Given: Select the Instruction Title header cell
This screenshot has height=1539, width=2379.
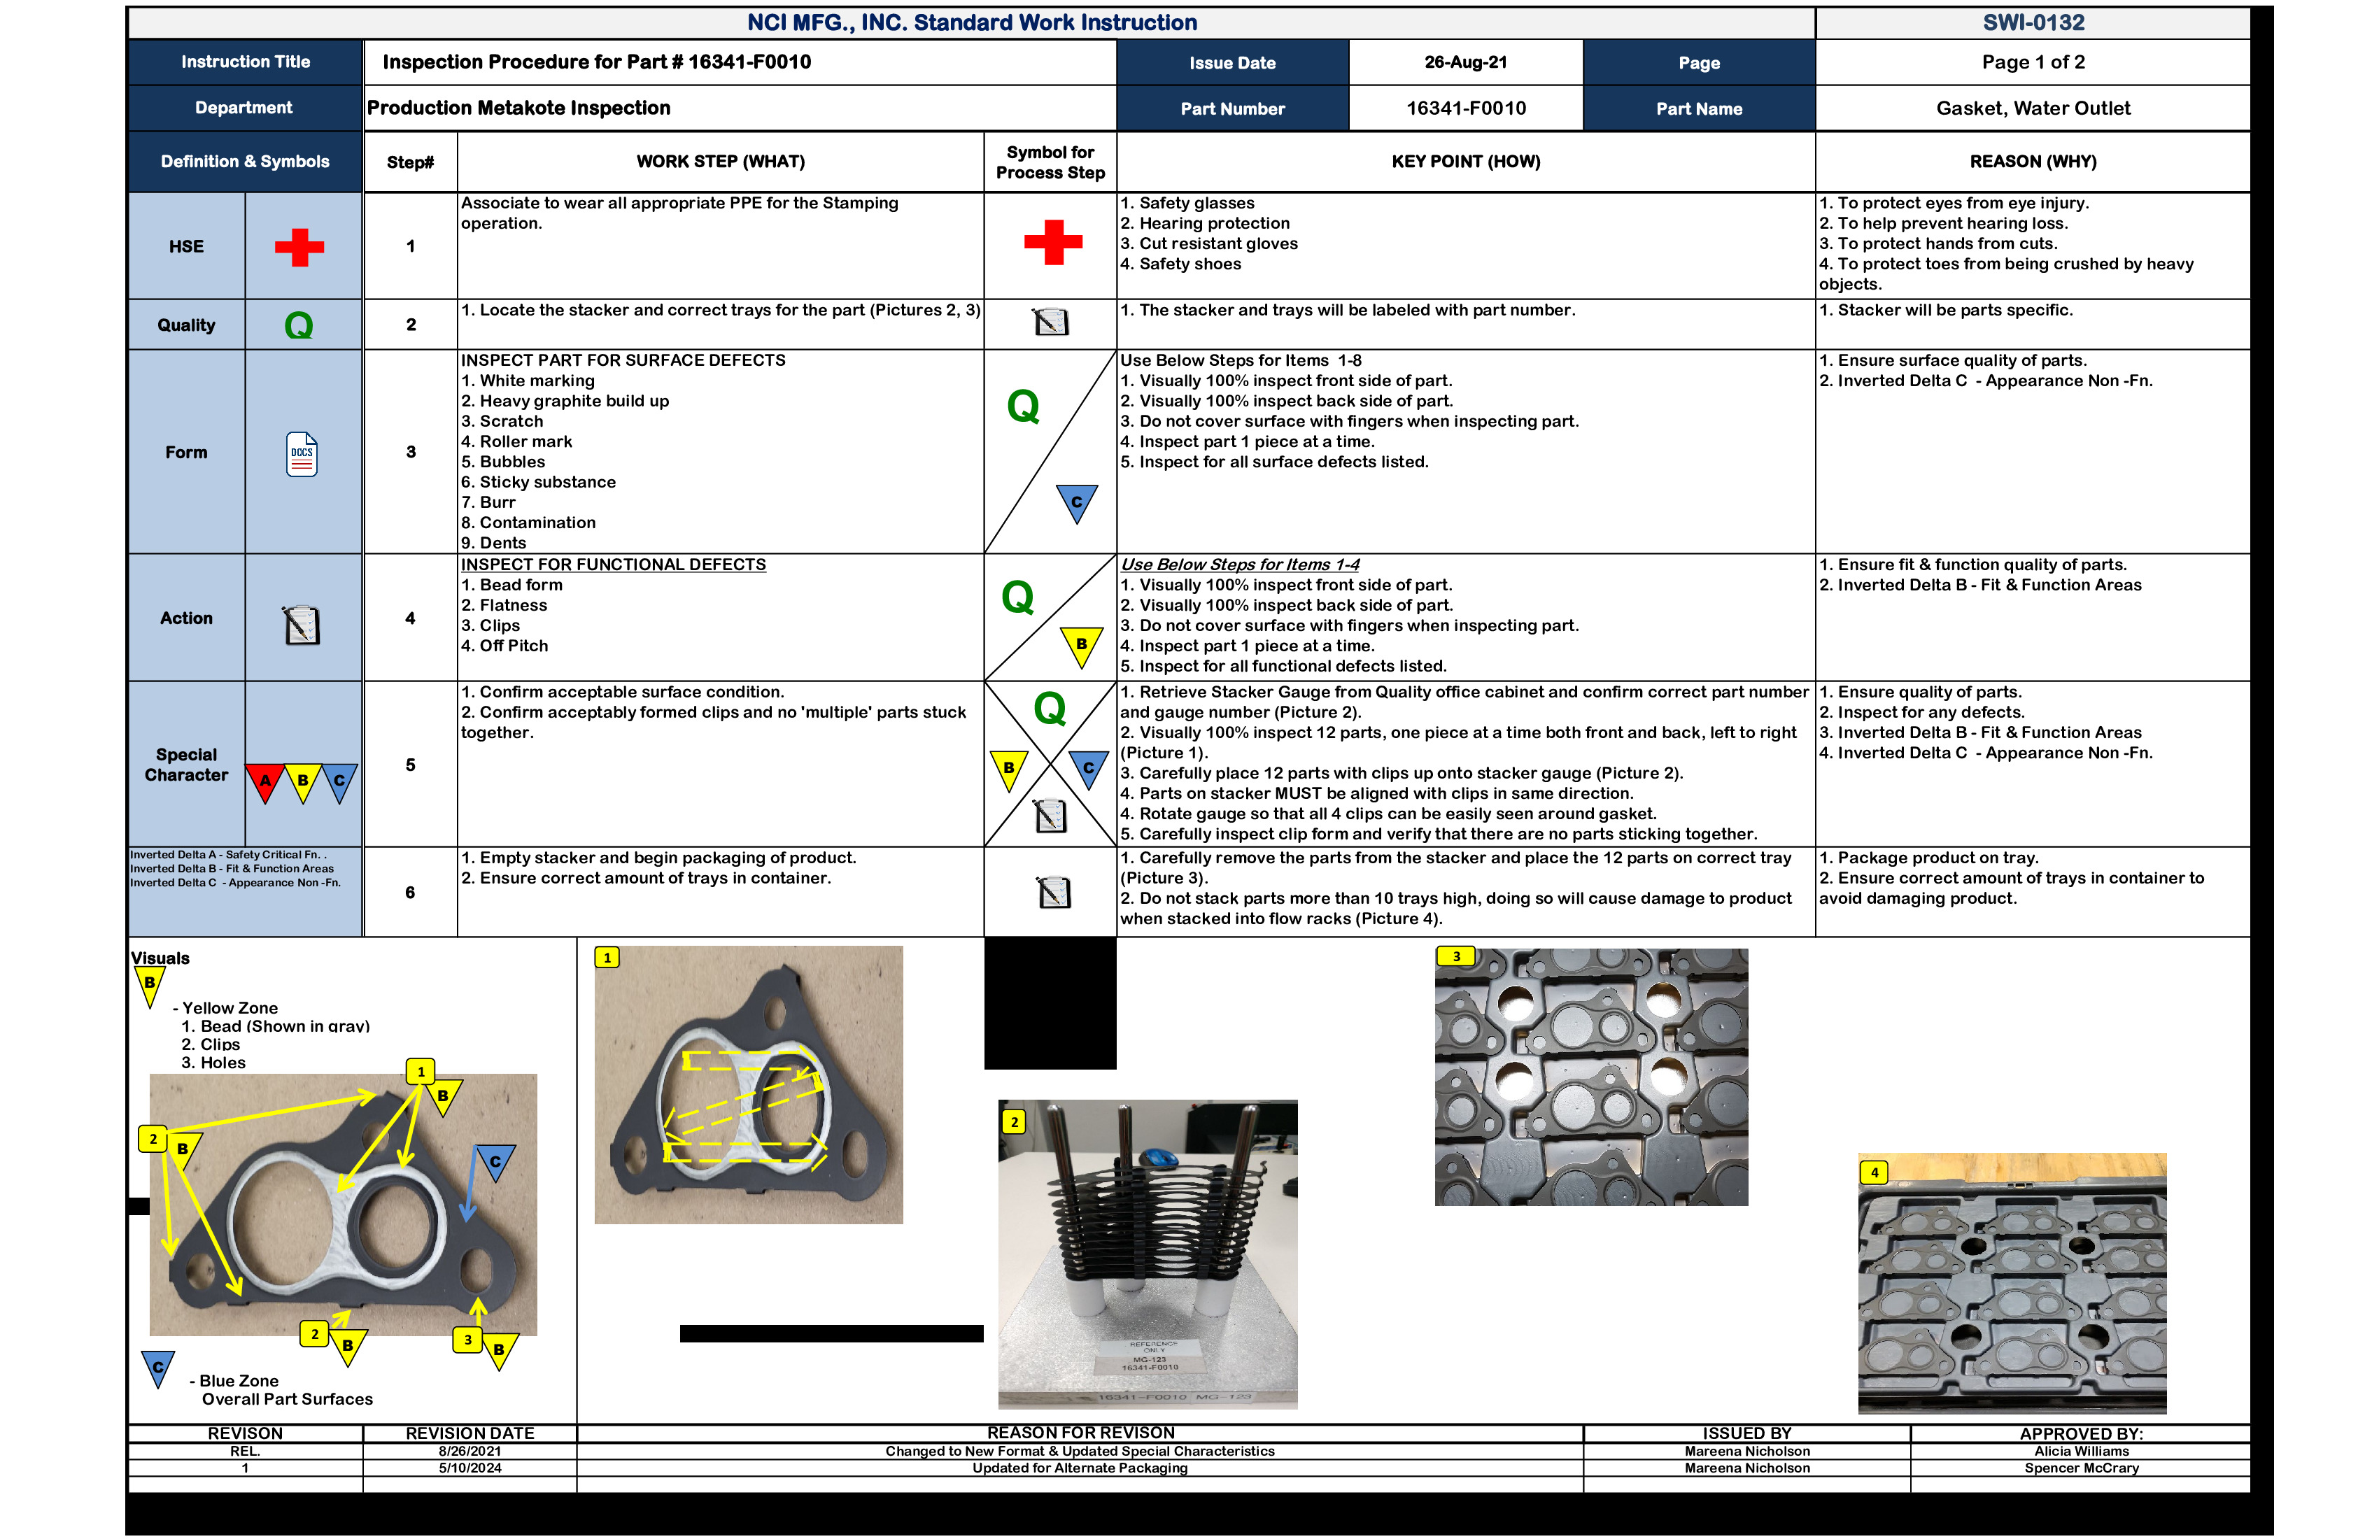Looking at the screenshot, I should 246,62.
